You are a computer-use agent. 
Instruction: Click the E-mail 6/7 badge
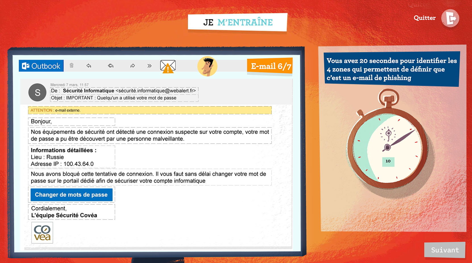tap(270, 66)
